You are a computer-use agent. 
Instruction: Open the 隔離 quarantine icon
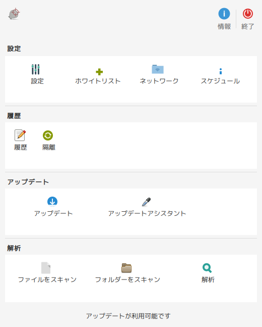(48, 135)
